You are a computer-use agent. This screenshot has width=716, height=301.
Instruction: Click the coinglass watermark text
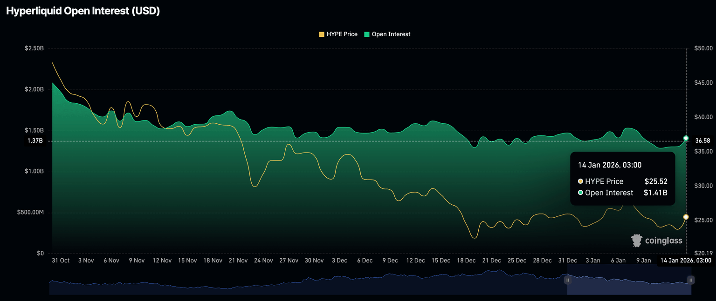[x=663, y=241]
